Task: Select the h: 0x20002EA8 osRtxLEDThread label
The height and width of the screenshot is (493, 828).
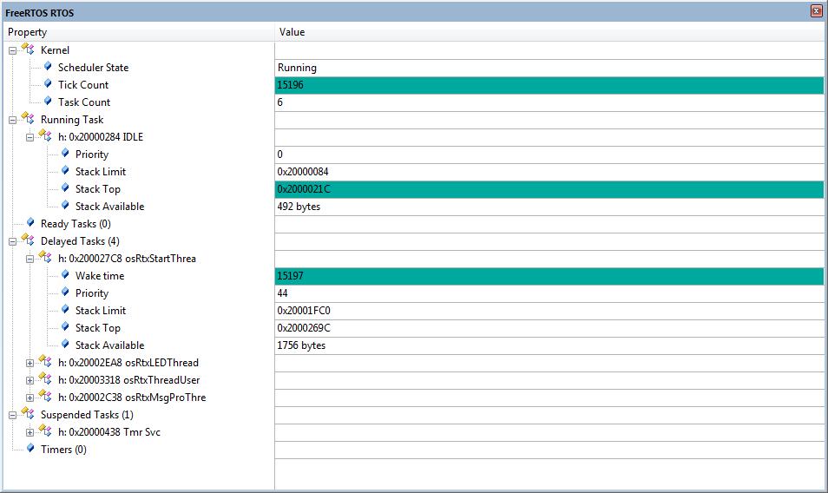Action: click(128, 363)
